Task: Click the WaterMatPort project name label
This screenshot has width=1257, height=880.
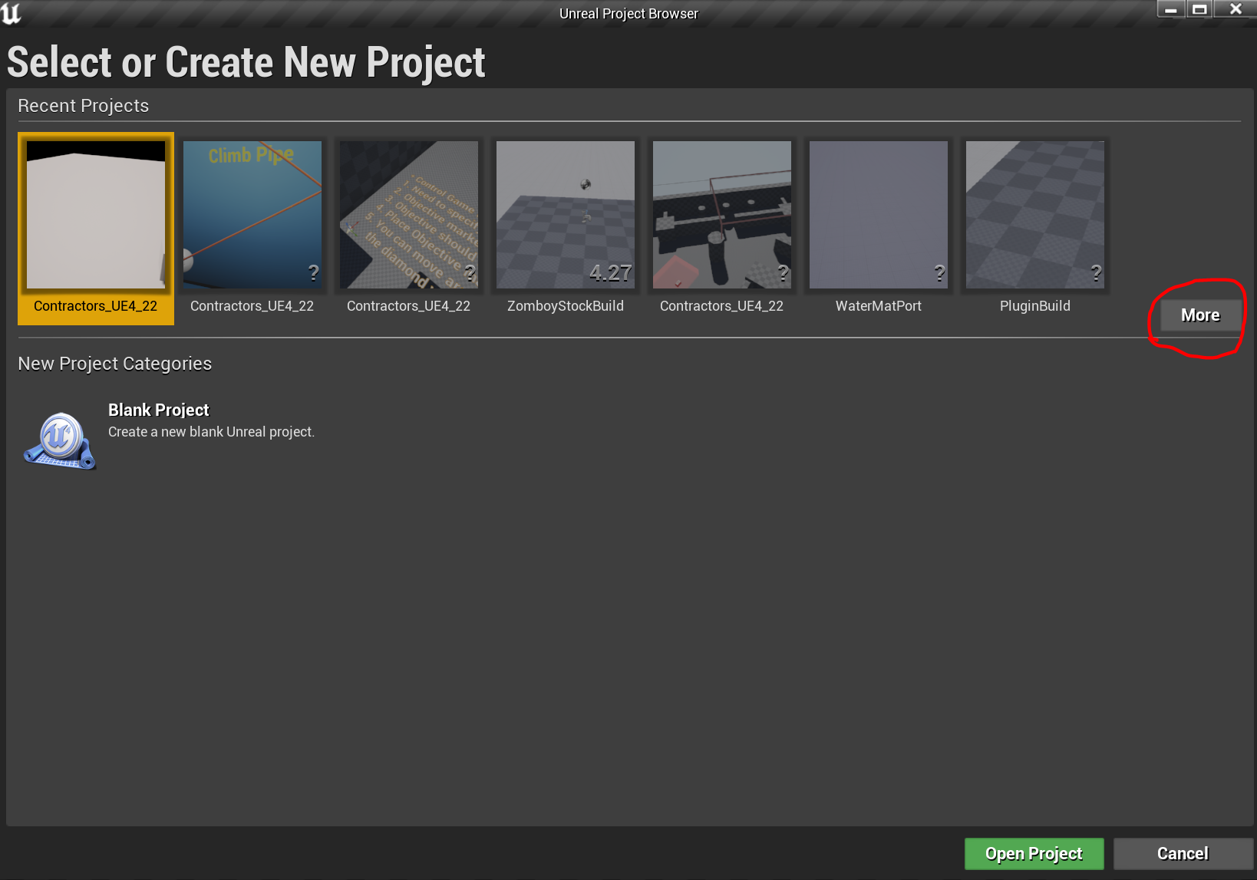Action: pyautogui.click(x=879, y=306)
